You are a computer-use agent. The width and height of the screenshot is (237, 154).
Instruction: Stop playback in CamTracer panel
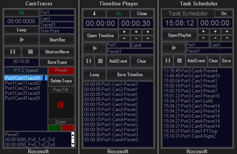pos(30,52)
